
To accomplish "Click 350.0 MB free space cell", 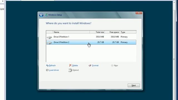I will 115,37.
